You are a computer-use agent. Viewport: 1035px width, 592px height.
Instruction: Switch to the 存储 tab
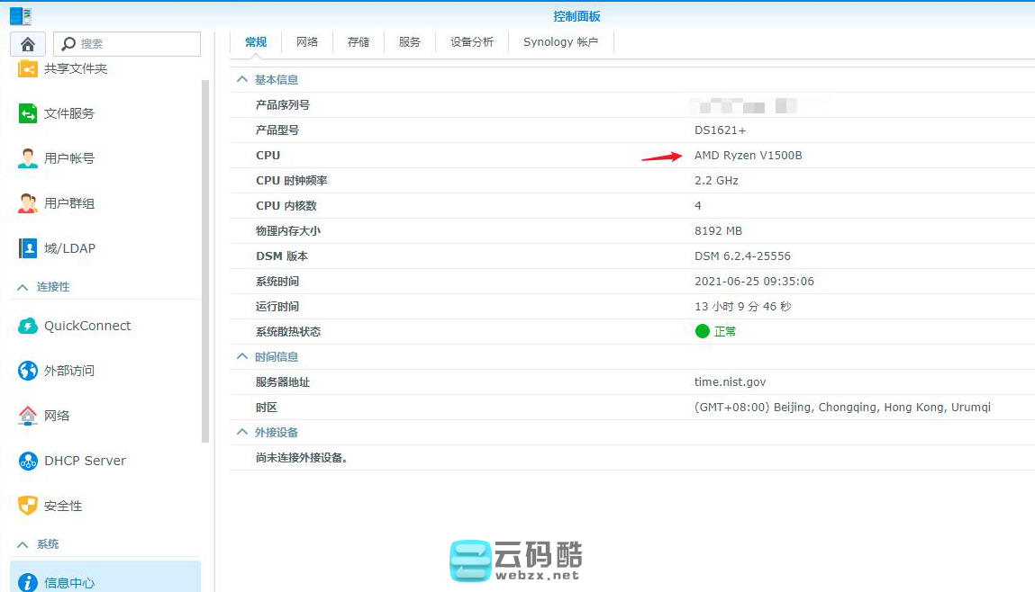point(359,42)
